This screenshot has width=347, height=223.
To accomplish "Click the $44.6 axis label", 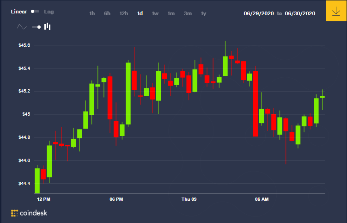I will pos(24,160).
